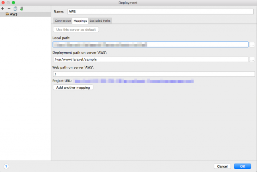
Task: Switch to the Connection tab
Action: 63,20
